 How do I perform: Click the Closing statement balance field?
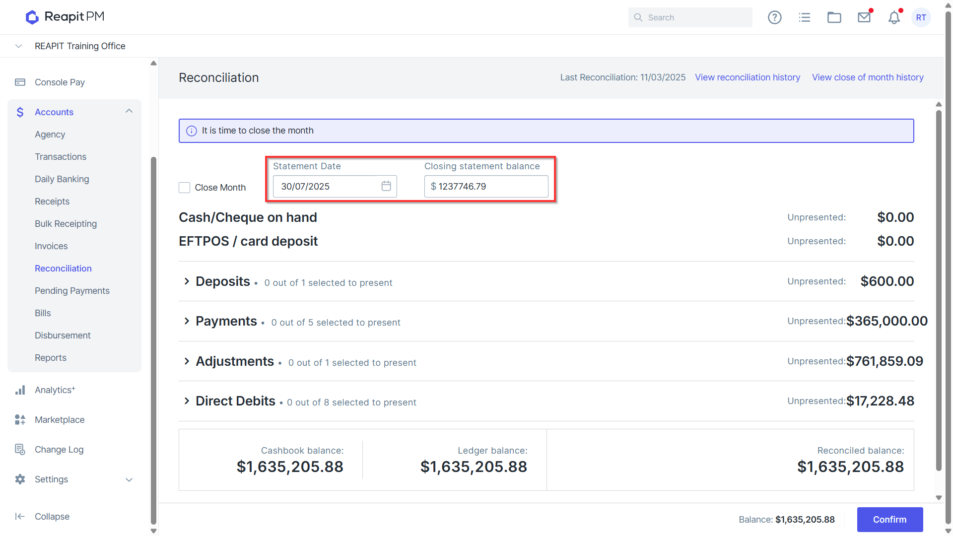[x=486, y=187]
